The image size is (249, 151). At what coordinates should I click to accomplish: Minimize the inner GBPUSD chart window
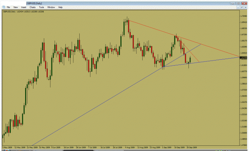coord(238,8)
